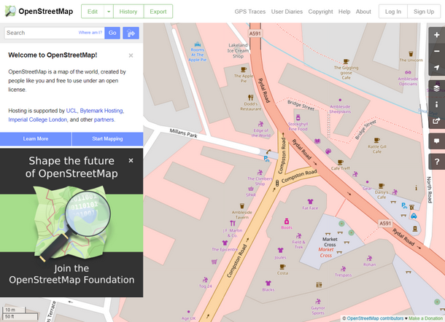Click the Go search button

112,33
